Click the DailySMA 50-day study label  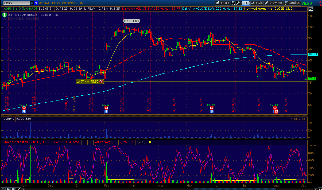[x=146, y=9]
